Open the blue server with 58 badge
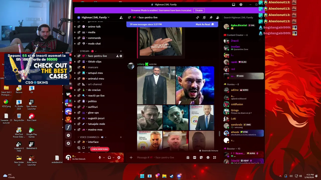The height and width of the screenshot is (180, 321). (68, 111)
